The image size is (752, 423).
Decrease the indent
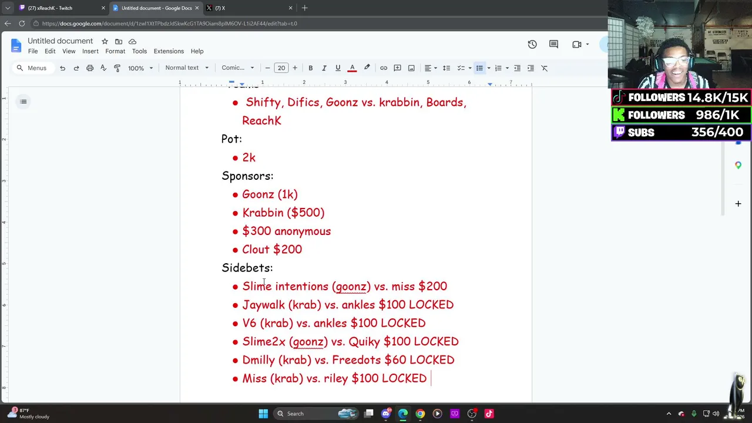click(517, 68)
